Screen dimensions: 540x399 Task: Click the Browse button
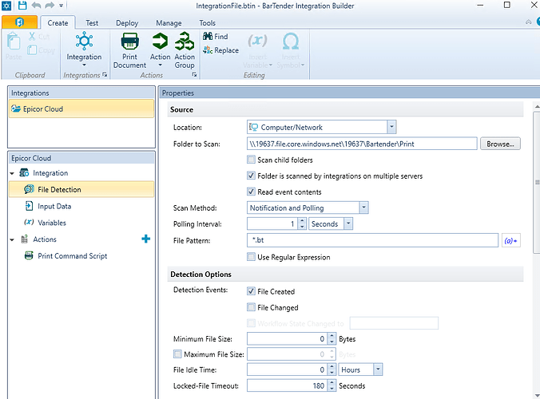pos(500,144)
